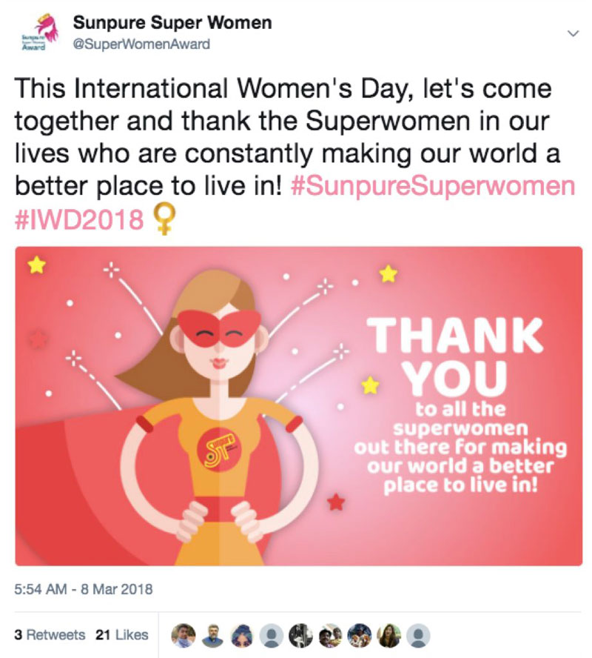
Task: View the 3 Retweets list
Action: tap(50, 635)
